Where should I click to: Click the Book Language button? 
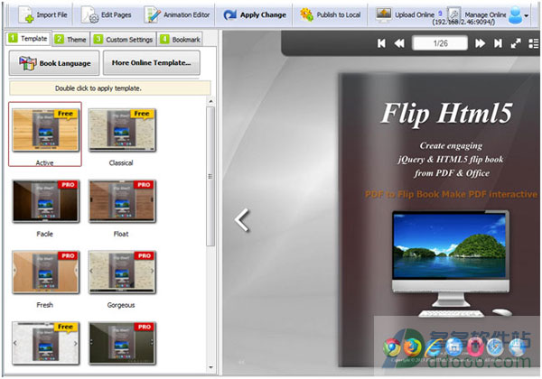point(54,63)
